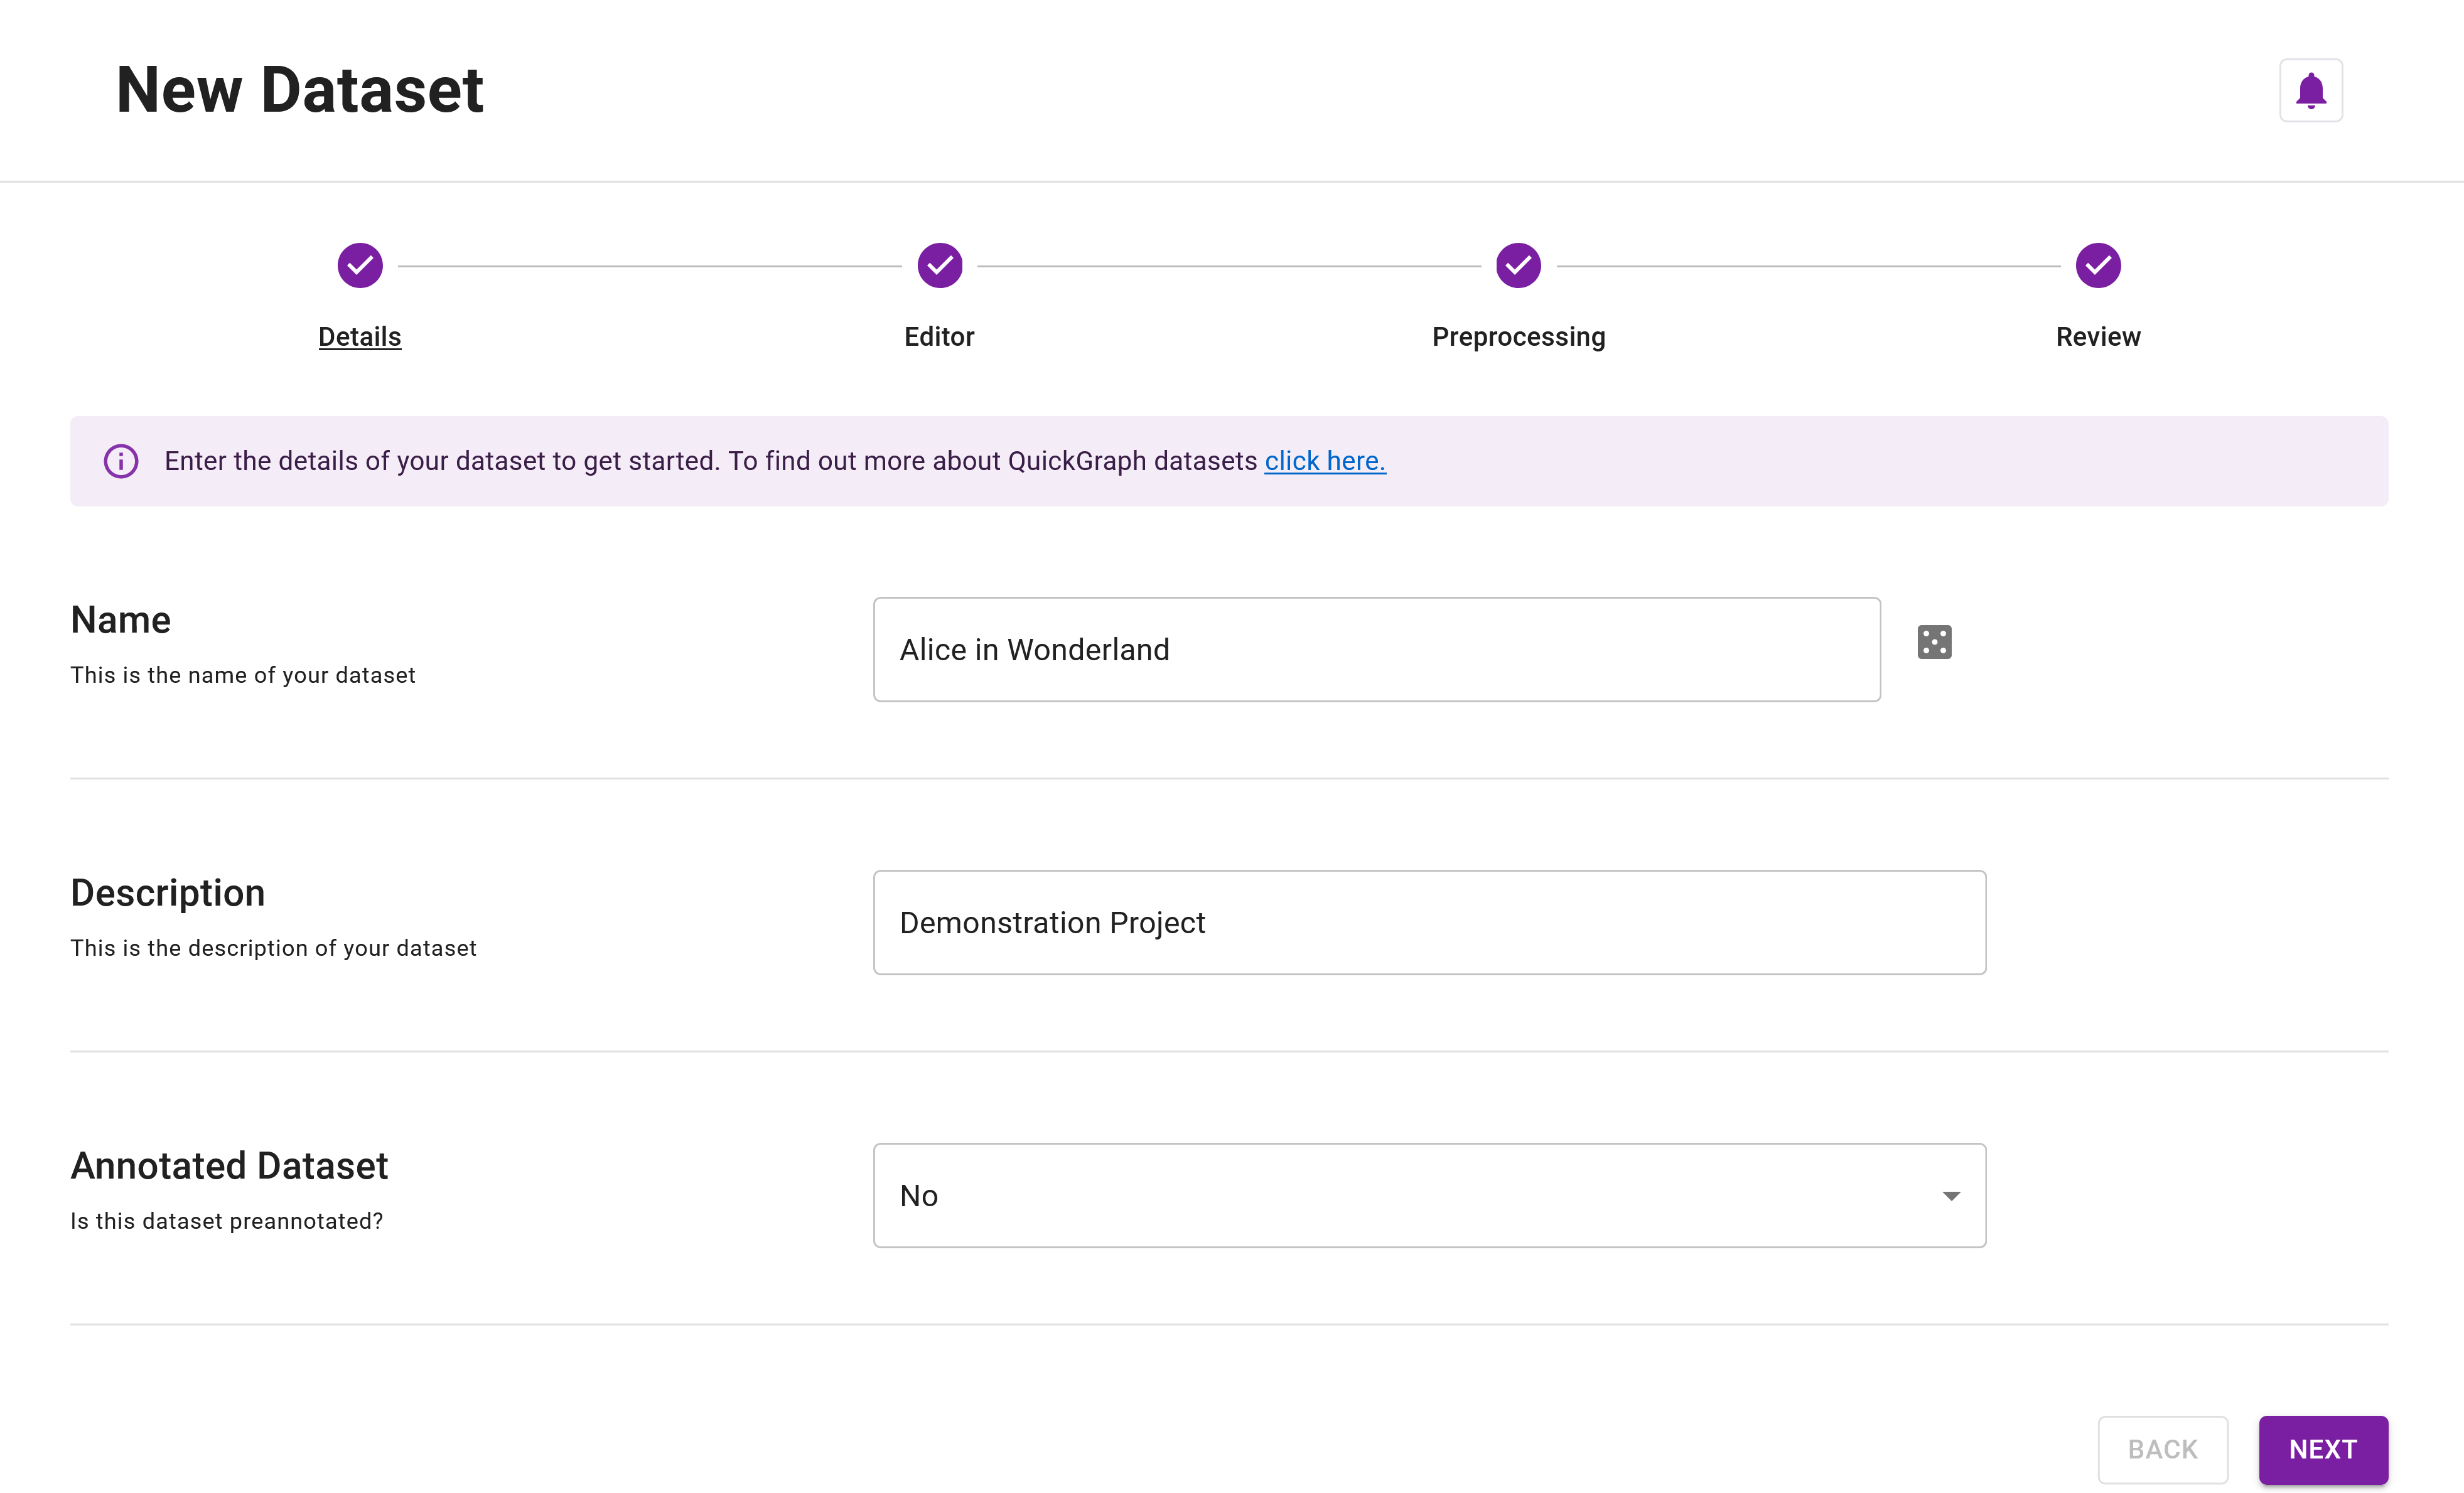Select No in the preannotated dropdown
The width and height of the screenshot is (2464, 1493).
point(1431,1196)
